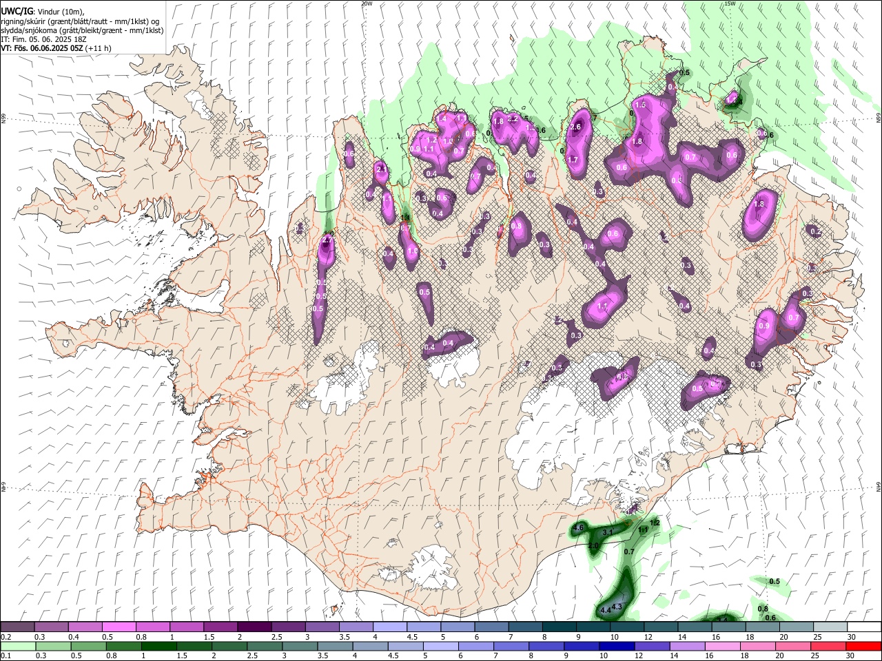This screenshot has height=661, width=882.
Task: Click lower legend swatch between 0.1 and 0.3
Action: click(18, 646)
